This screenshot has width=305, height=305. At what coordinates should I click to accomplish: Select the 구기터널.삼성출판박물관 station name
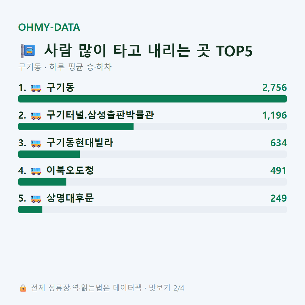(x=100, y=115)
